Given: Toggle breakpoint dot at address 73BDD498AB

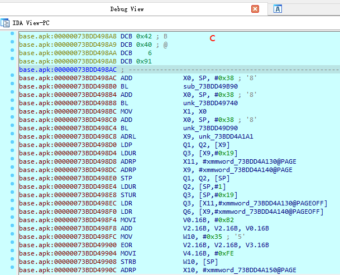Looking at the screenshot, I should click(x=12, y=58).
